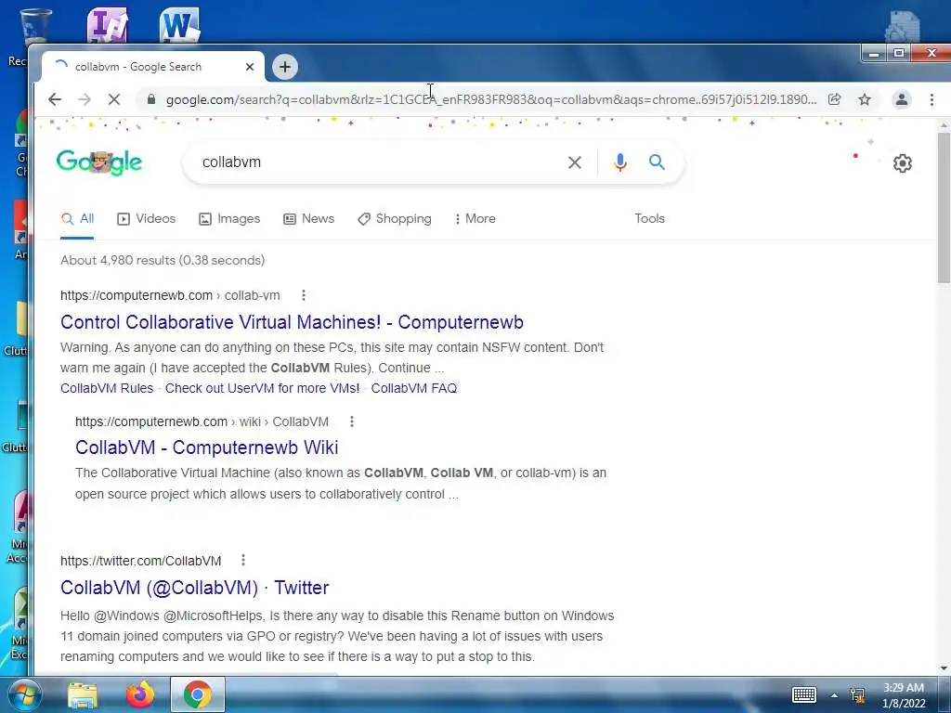Click the page vertical scrollbar thumb
Screen dimensions: 951x713
tap(944, 207)
